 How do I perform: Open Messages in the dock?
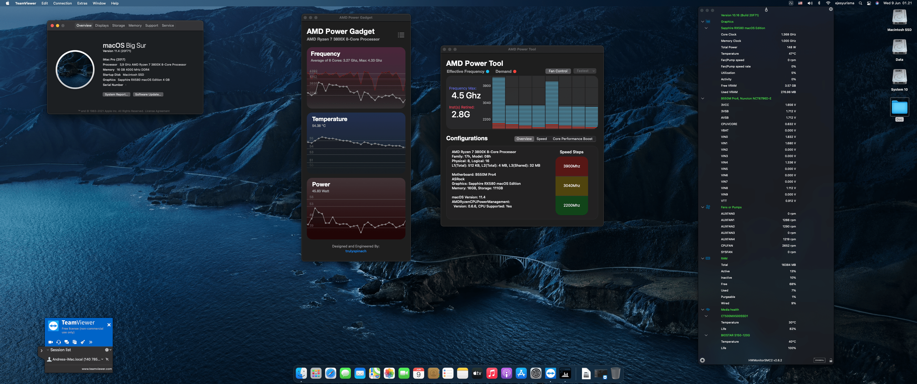pos(345,373)
